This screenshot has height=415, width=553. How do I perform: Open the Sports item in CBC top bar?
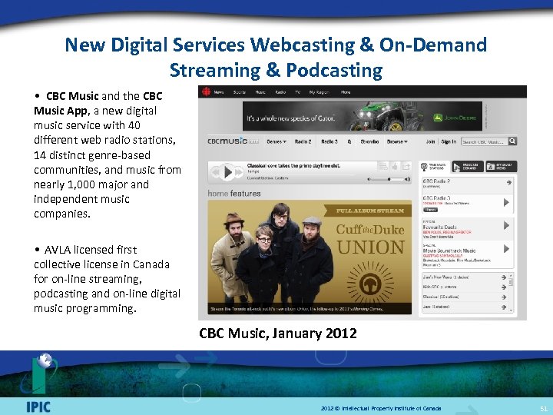240,92
